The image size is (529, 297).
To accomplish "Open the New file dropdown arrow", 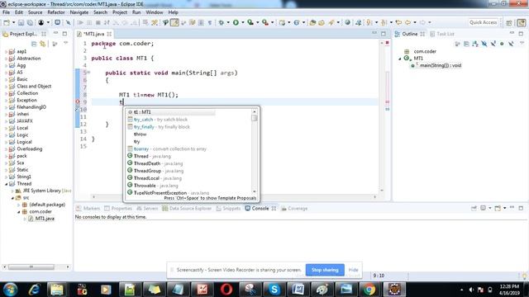I will click(x=13, y=22).
